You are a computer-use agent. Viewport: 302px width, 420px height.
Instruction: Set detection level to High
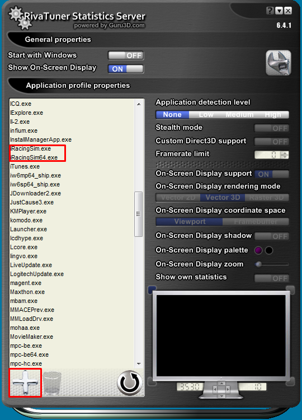(x=272, y=115)
